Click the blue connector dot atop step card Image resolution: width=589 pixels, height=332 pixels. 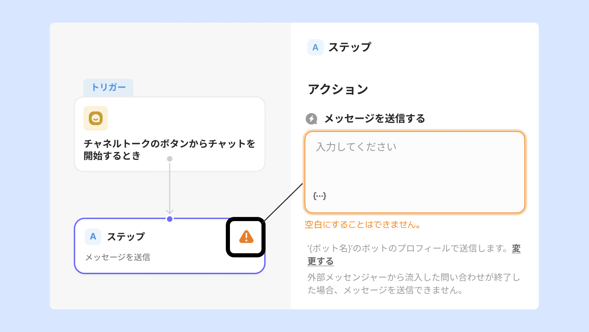click(170, 219)
